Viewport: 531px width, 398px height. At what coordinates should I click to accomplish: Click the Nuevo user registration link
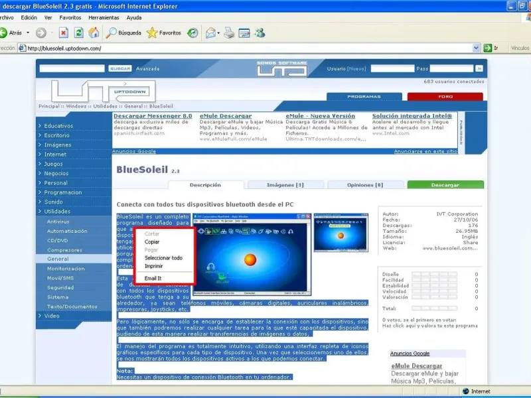[357, 68]
